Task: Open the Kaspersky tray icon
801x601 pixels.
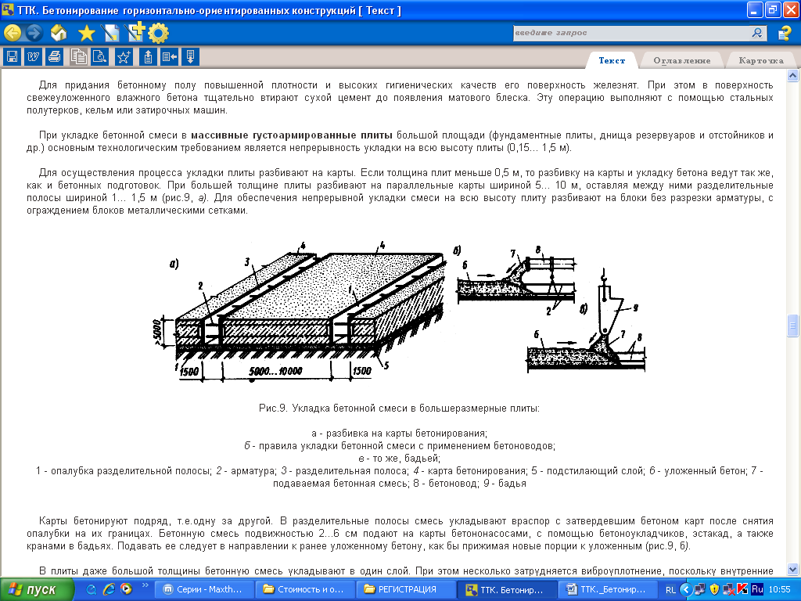Action: click(x=742, y=589)
